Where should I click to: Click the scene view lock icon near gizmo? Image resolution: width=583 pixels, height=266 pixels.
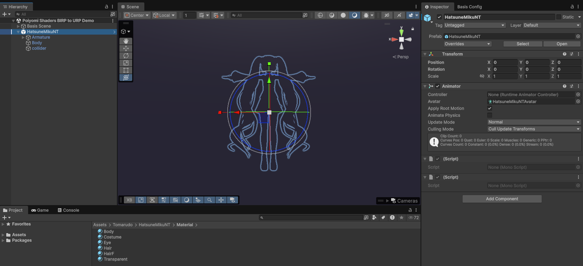coord(413,29)
